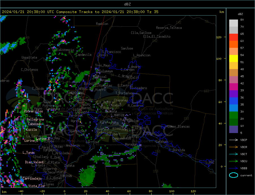Click the Ugarteche label
This screenshot has width=255, height=195.
click(x=76, y=131)
